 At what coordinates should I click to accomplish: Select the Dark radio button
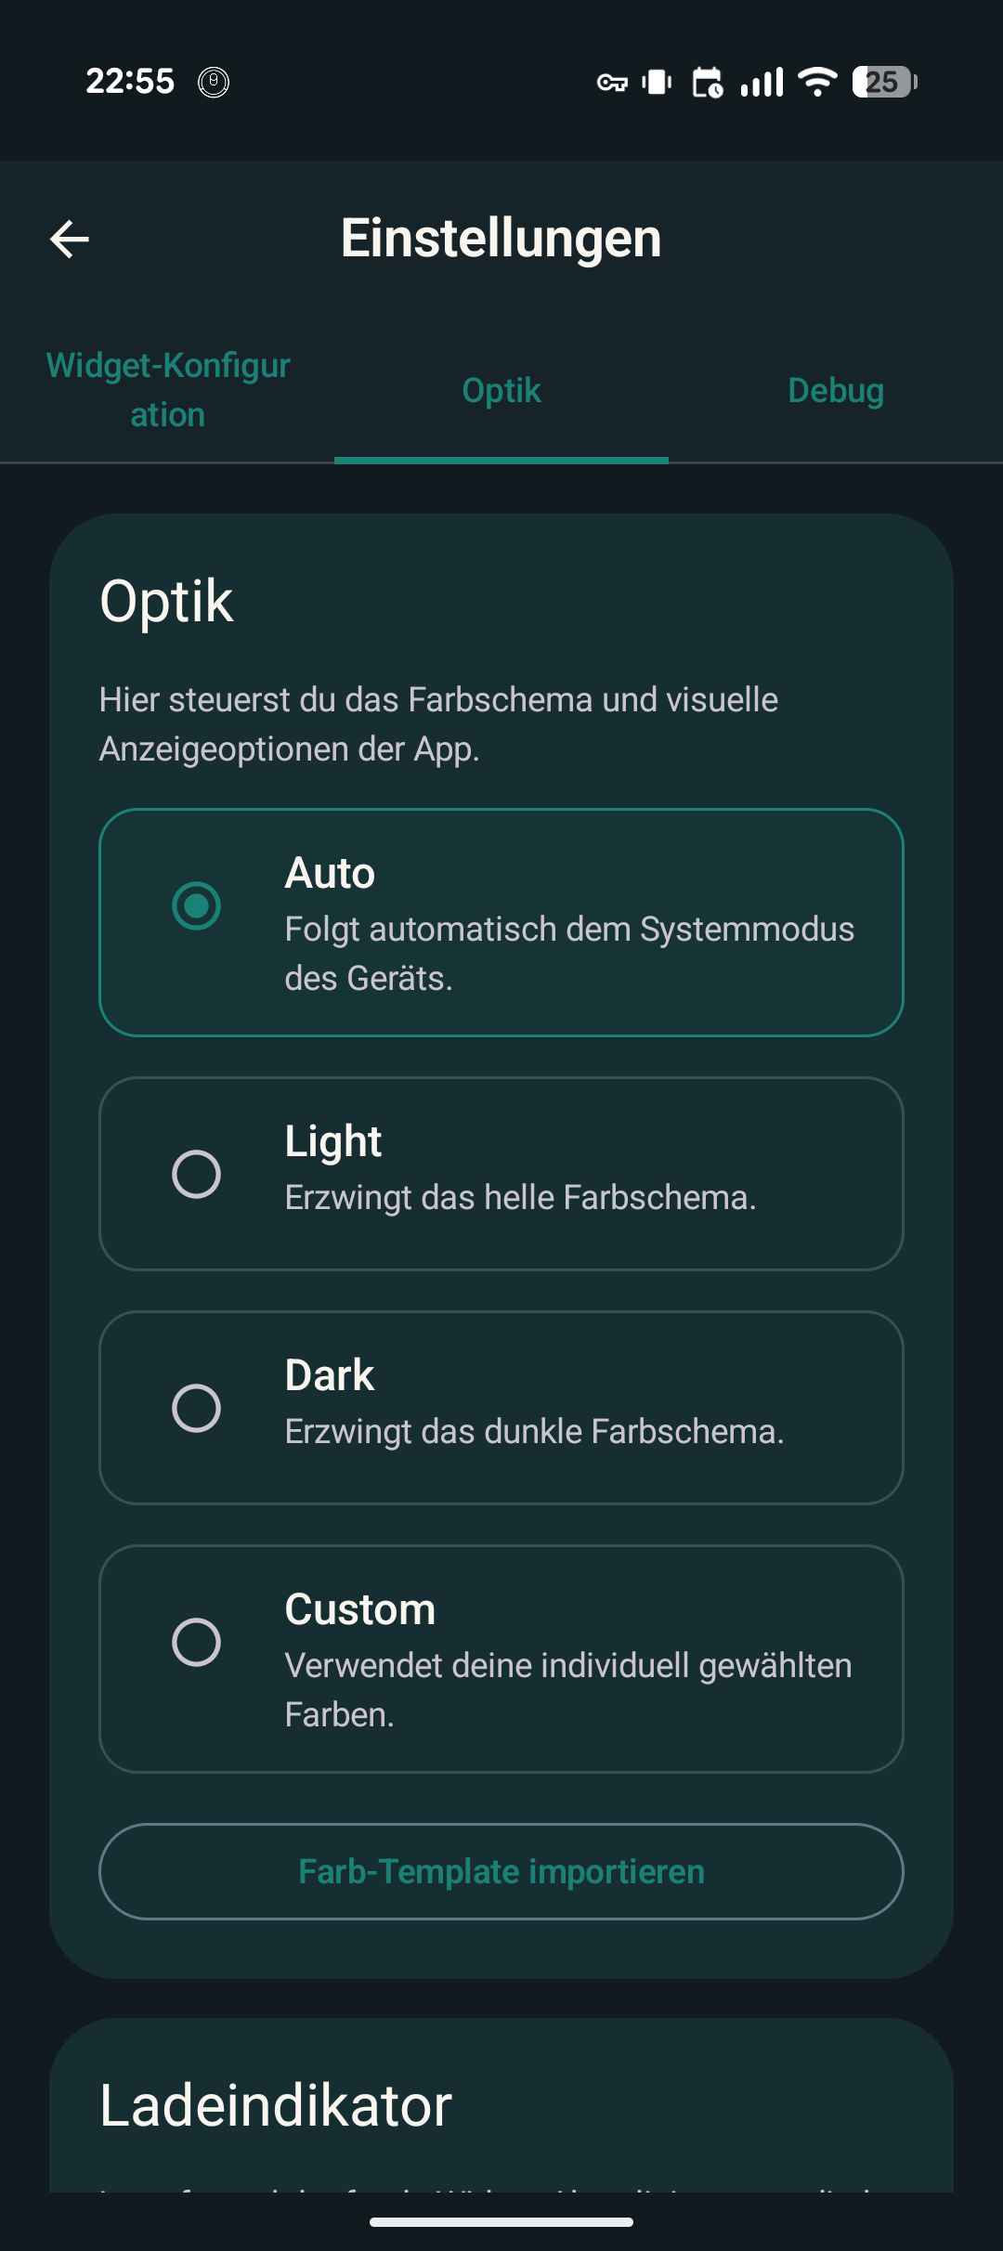pyautogui.click(x=196, y=1408)
